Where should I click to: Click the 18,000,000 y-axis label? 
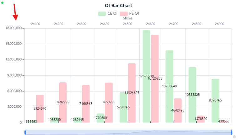pyautogui.click(x=13, y=28)
